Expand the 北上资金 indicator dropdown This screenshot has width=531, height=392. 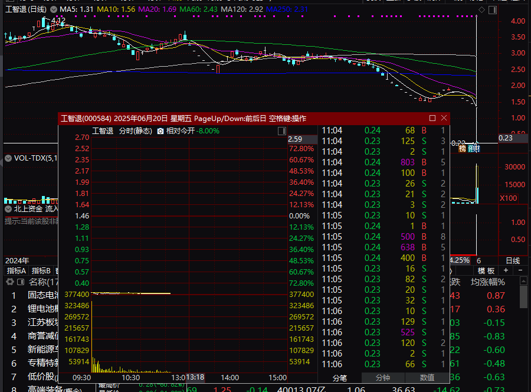[x=8, y=208]
